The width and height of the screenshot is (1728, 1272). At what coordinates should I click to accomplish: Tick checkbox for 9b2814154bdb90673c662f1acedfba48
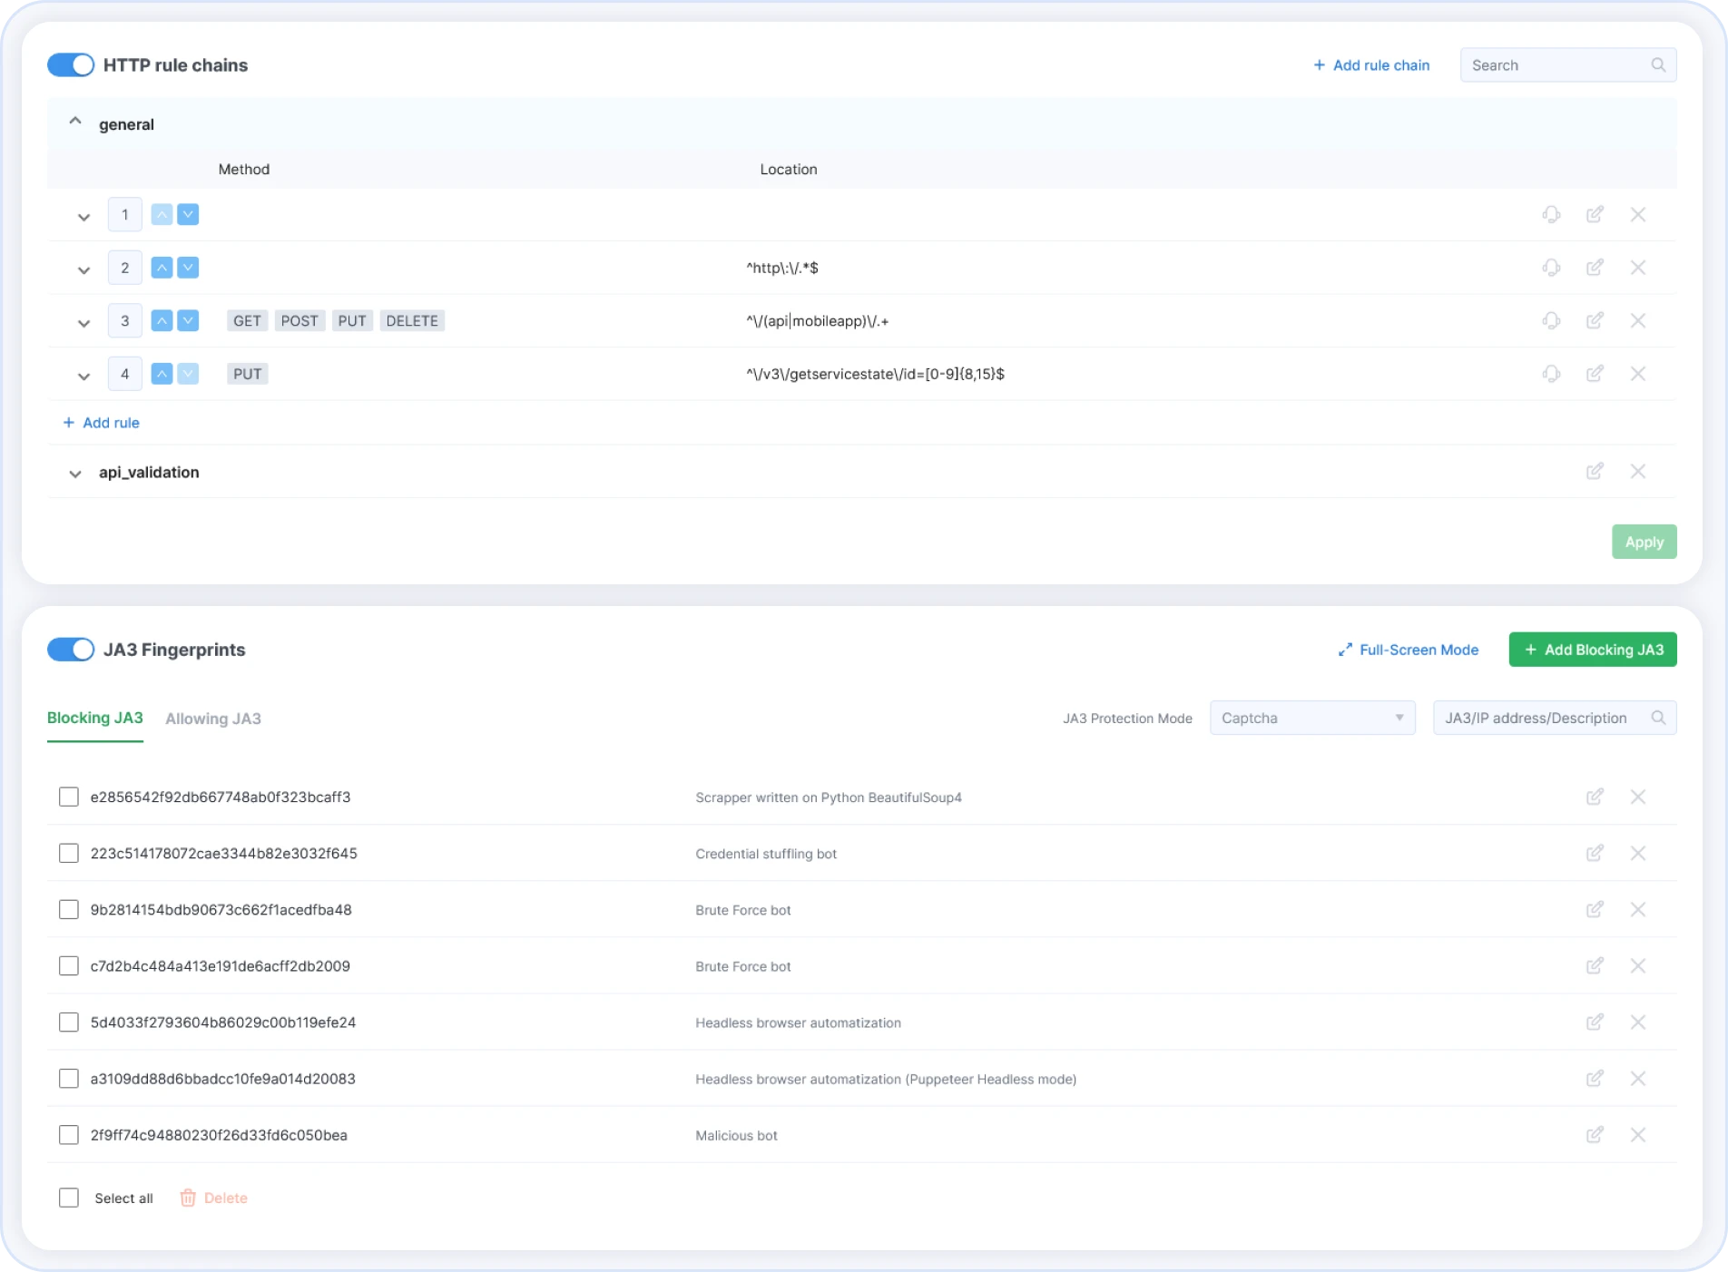(69, 910)
